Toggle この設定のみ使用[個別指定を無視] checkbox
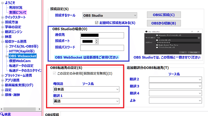The image size is (208, 116). pos(54,73)
